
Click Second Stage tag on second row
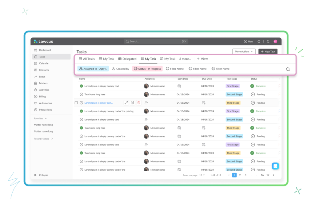[234, 94]
